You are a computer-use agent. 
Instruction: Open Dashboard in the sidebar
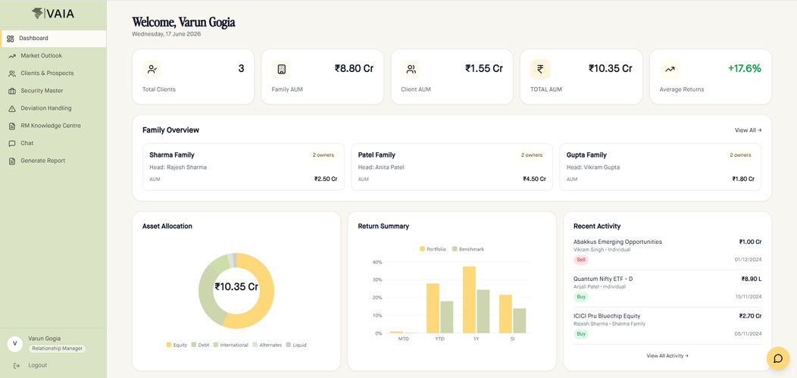(x=53, y=39)
